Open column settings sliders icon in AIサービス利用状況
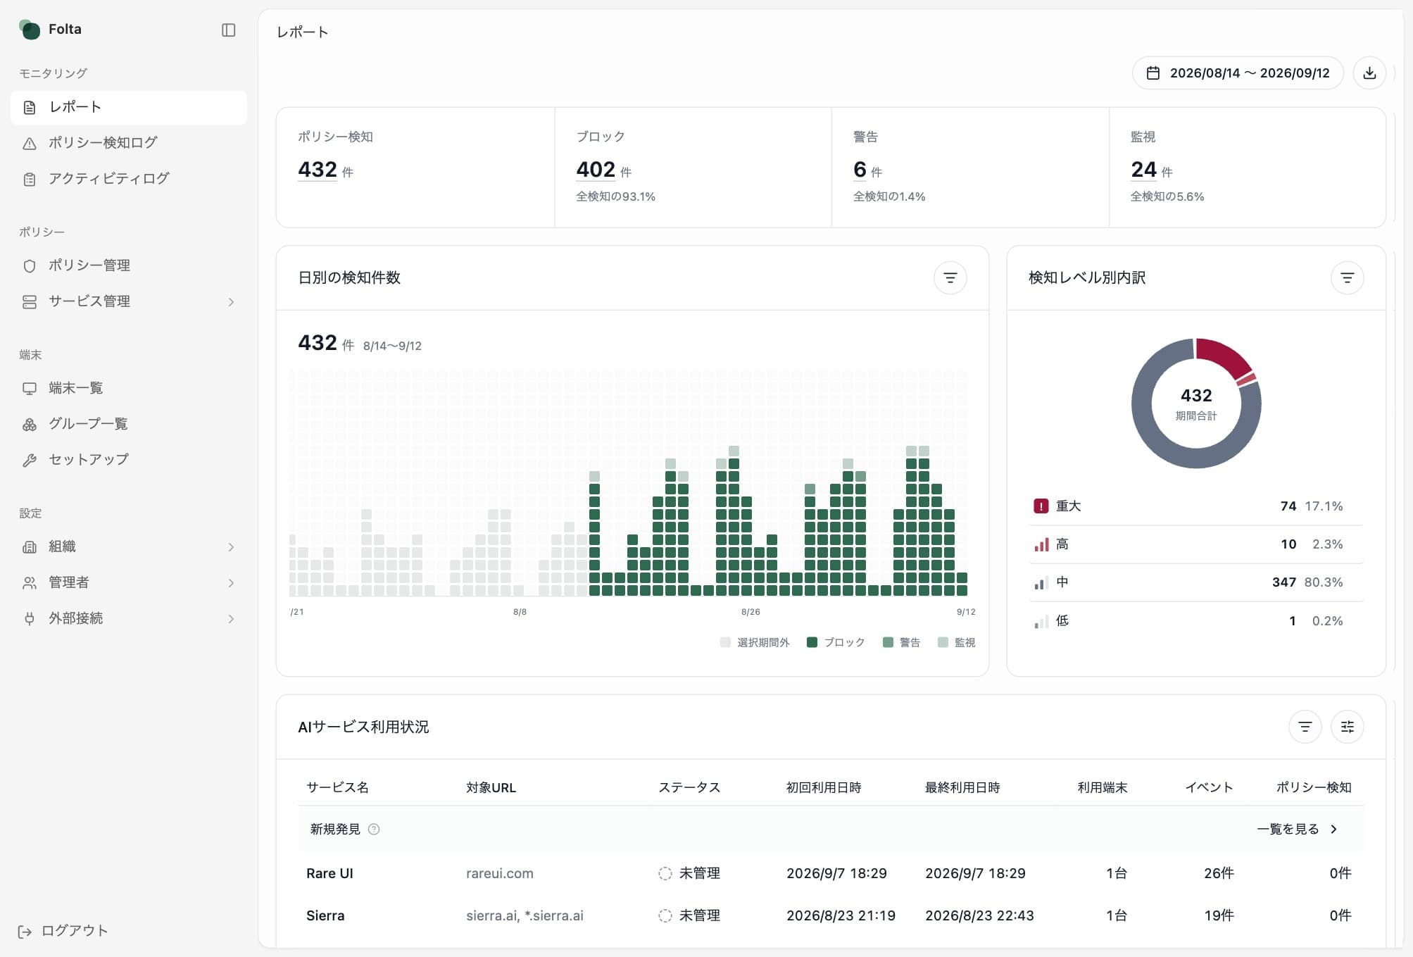Screen dimensions: 1413x957 click(1347, 727)
